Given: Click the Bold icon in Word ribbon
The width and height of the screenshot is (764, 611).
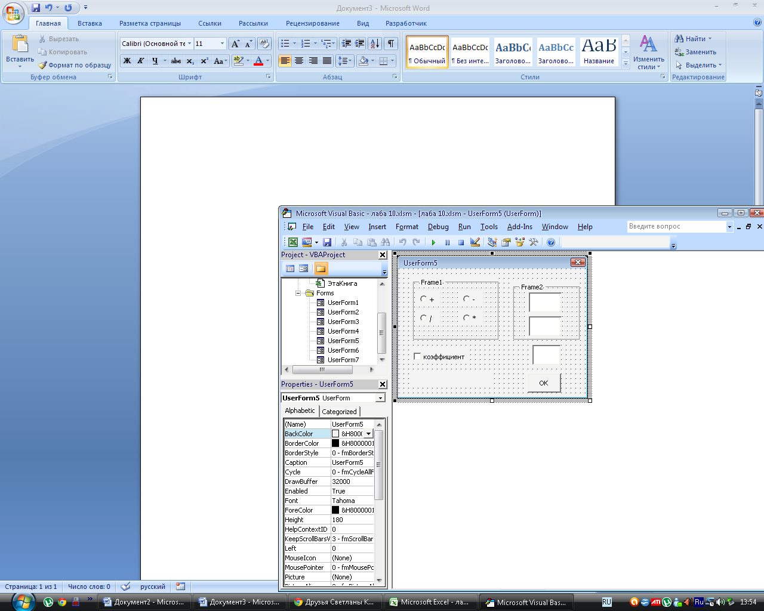Looking at the screenshot, I should [127, 61].
